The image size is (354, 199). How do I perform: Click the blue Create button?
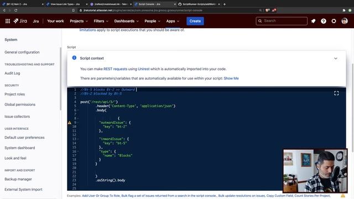[195, 21]
